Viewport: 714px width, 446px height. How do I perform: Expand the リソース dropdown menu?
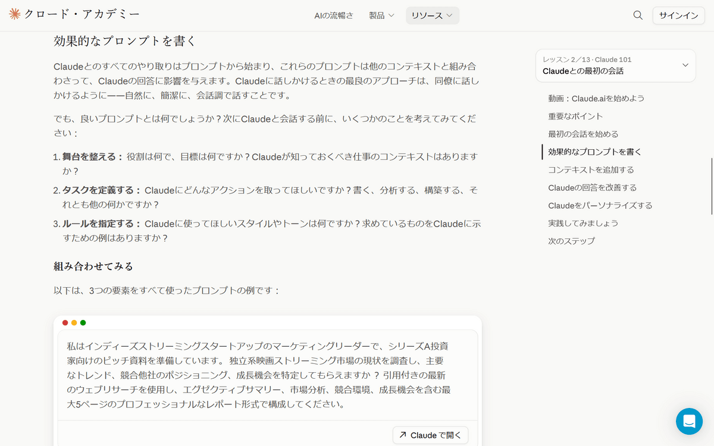[x=433, y=15]
